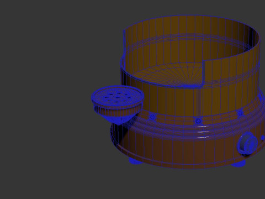Select the leftmost bolt on the rim
Image resolution: width=265 pixels, height=199 pixels.
click(152, 117)
